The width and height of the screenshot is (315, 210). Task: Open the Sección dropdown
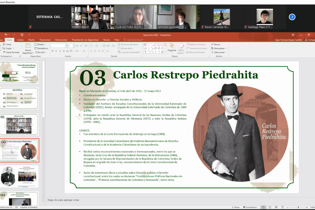pyautogui.click(x=41, y=52)
